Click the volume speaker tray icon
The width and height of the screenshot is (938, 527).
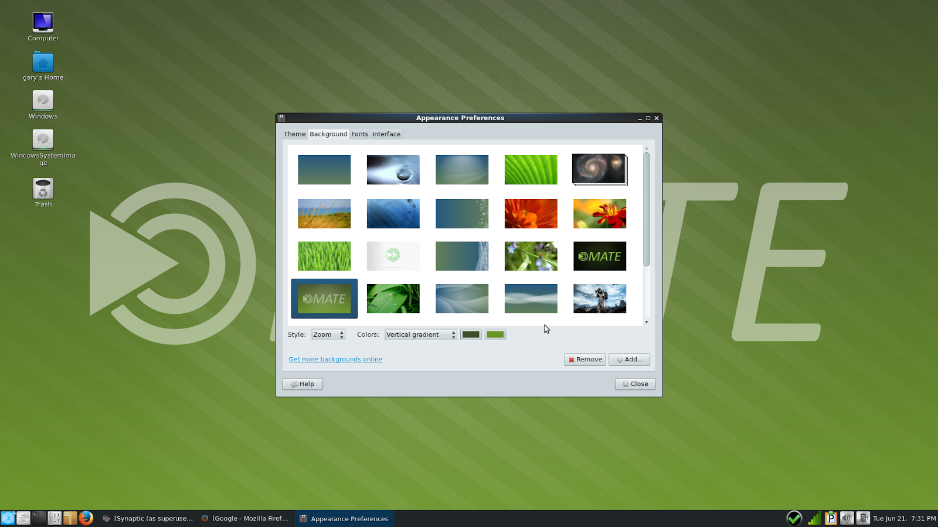pyautogui.click(x=847, y=518)
